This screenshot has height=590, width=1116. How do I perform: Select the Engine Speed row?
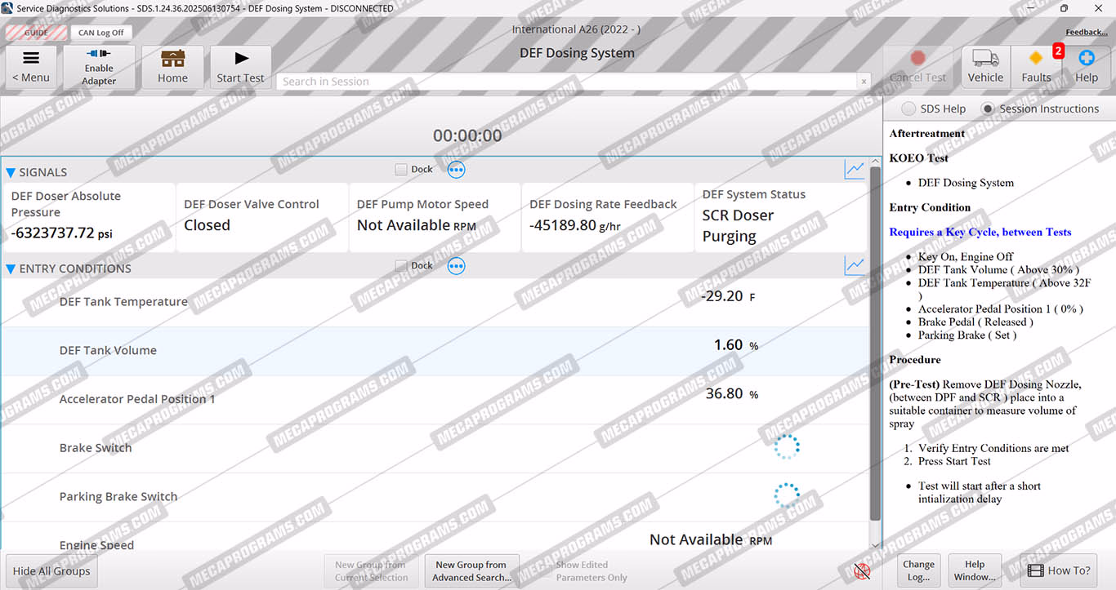coord(435,537)
